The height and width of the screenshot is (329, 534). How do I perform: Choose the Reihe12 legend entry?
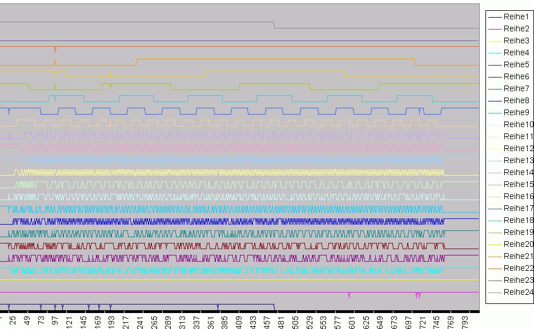tap(511, 148)
